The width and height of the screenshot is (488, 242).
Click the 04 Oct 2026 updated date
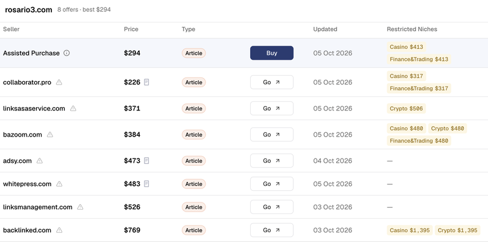332,160
